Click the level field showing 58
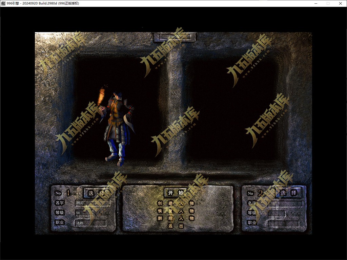 84,213
